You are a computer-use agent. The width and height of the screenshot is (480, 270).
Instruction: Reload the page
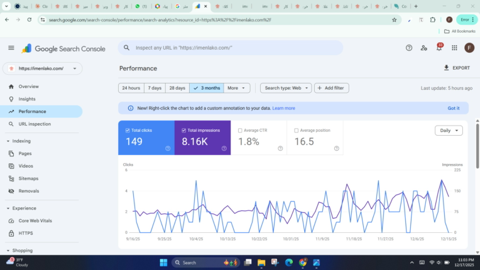click(x=30, y=19)
